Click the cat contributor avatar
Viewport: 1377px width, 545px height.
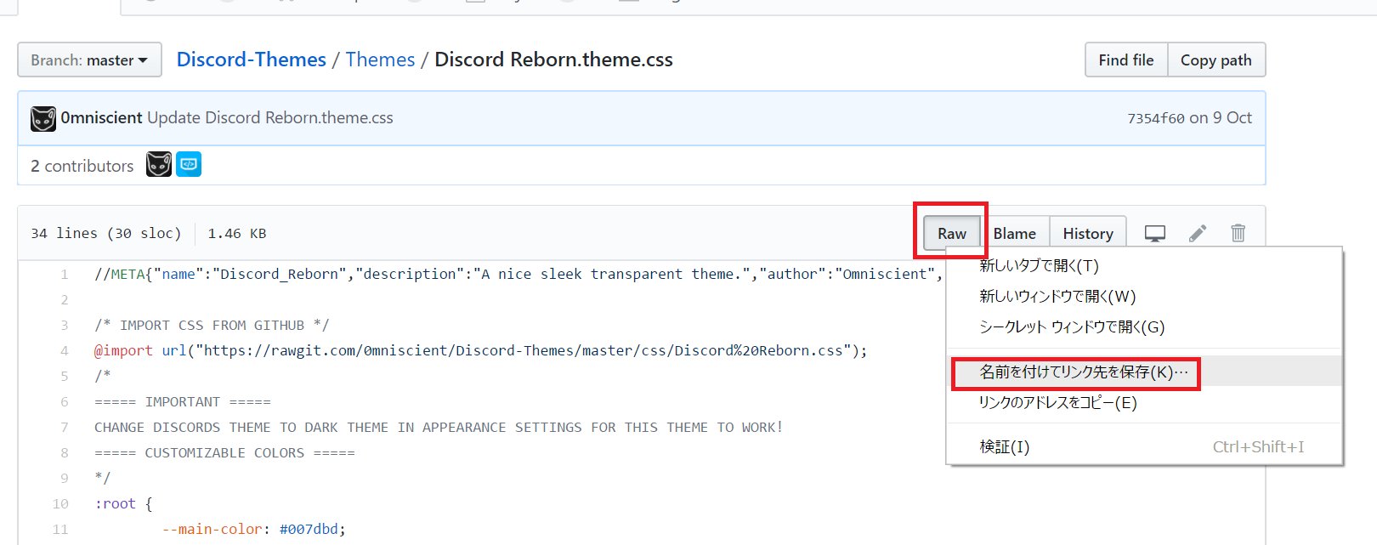159,165
